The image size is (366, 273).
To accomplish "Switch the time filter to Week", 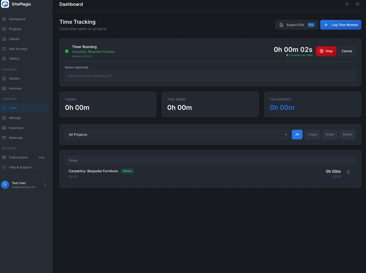I will [330, 134].
